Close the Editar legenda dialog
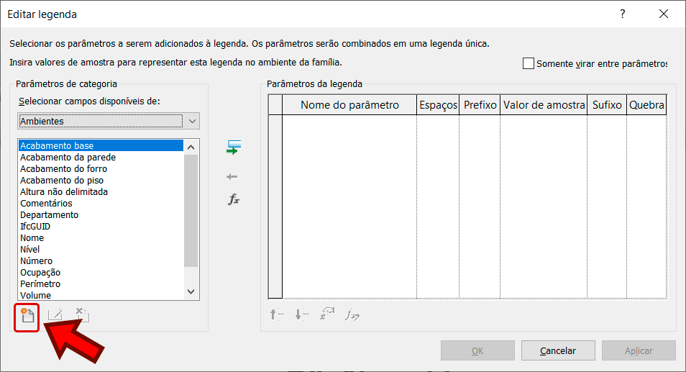The image size is (686, 372). [x=664, y=14]
